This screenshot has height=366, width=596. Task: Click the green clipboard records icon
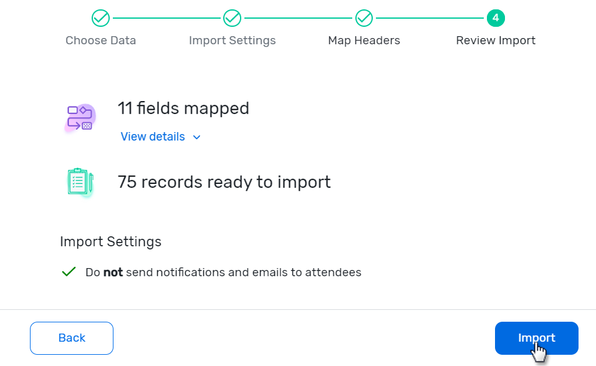(x=80, y=182)
